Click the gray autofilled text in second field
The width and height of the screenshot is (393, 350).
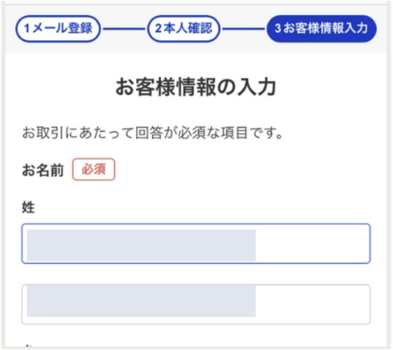pyautogui.click(x=141, y=301)
